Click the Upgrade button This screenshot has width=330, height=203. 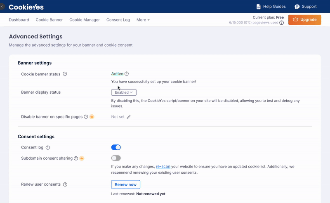pos(304,19)
